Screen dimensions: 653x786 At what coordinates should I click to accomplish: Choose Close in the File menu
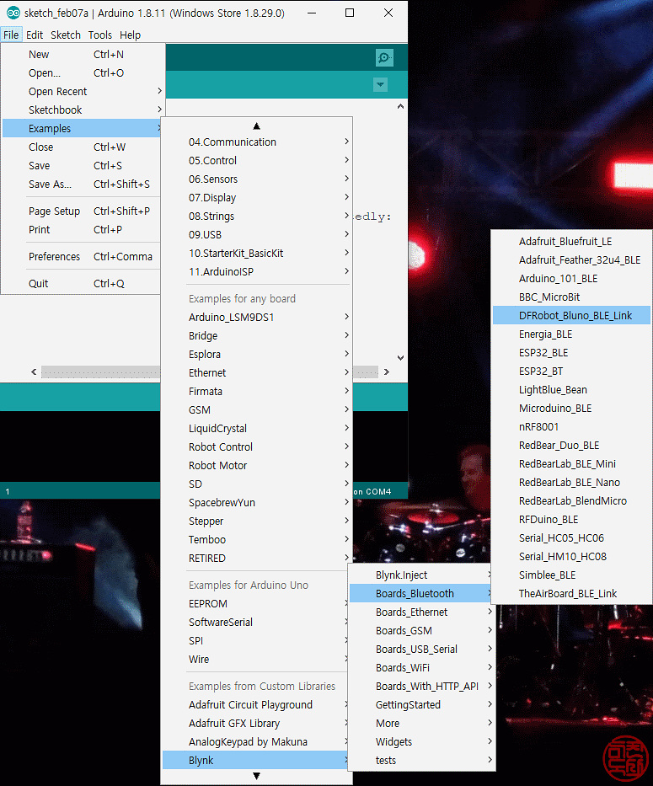pyautogui.click(x=82, y=147)
